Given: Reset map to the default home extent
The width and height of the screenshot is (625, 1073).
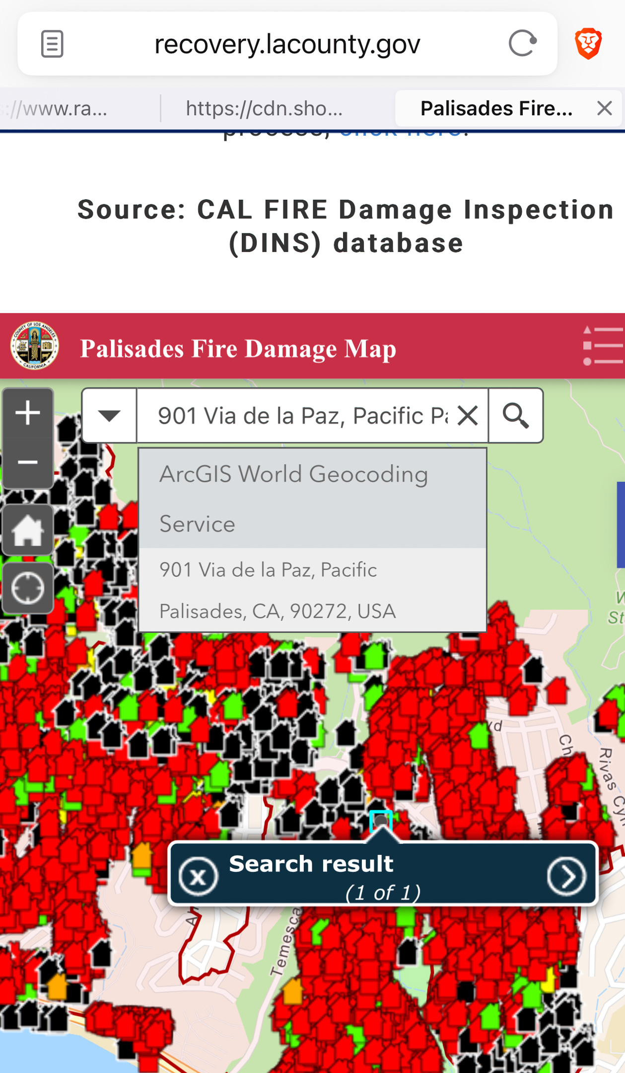Looking at the screenshot, I should 28,530.
